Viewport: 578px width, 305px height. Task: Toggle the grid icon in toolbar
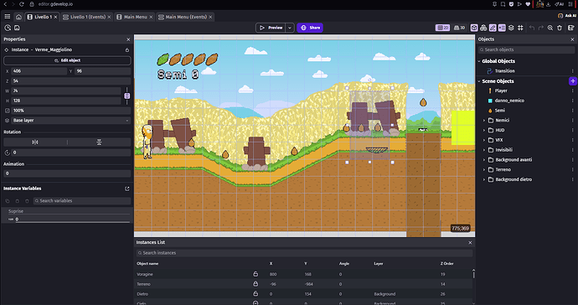[x=520, y=28]
